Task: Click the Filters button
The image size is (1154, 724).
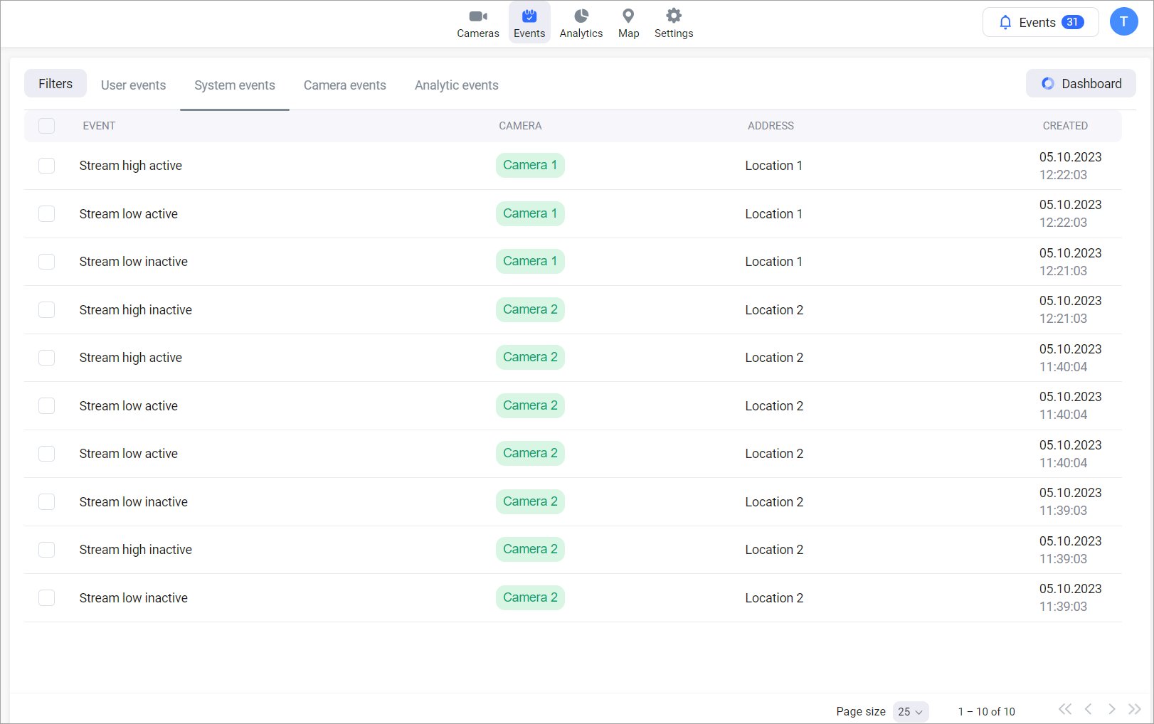Action: tap(55, 84)
